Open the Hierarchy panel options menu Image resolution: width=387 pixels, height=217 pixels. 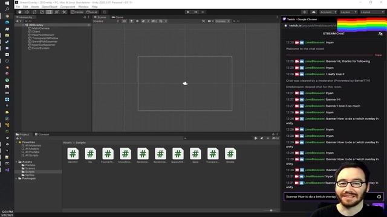(89, 17)
